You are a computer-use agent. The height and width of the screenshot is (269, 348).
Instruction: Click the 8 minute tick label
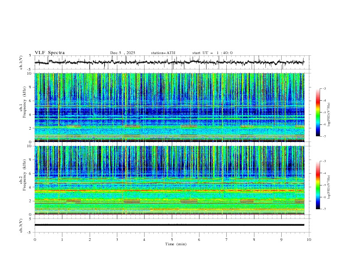(254, 239)
